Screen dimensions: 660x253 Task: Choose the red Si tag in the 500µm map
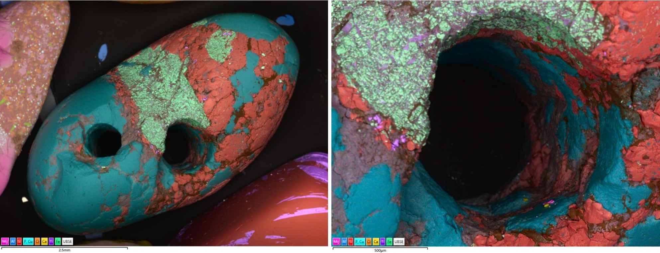(351, 242)
